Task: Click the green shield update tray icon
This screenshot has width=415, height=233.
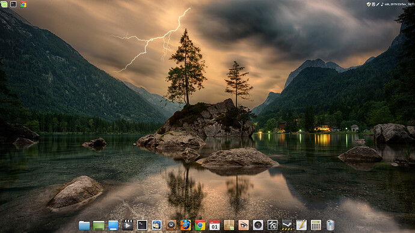Action: tap(369, 4)
